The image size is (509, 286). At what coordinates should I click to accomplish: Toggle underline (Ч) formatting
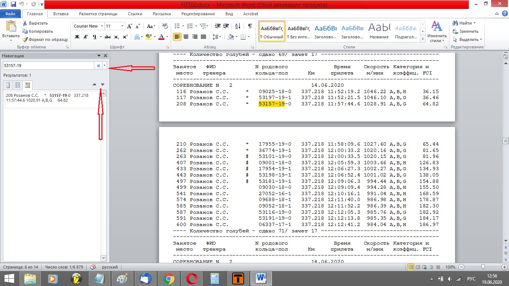(x=95, y=37)
